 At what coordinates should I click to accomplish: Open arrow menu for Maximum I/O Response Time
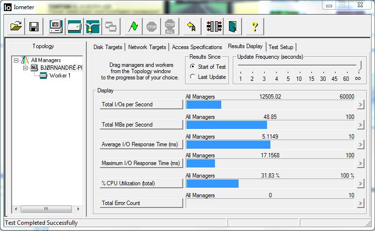point(361,164)
